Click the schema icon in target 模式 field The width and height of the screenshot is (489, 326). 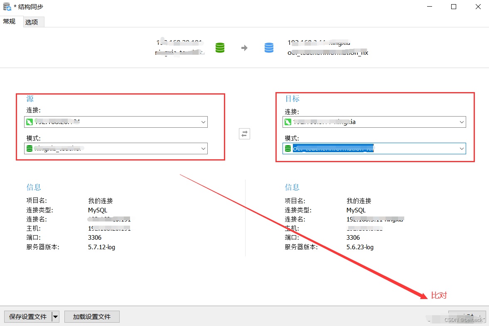pyautogui.click(x=288, y=148)
